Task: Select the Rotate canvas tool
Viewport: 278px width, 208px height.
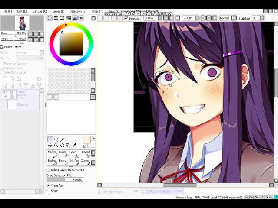Action: pyautogui.click(x=62, y=146)
